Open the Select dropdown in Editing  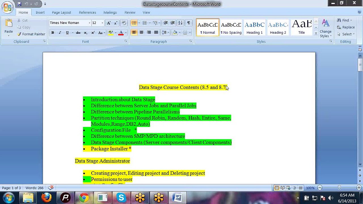347,34
